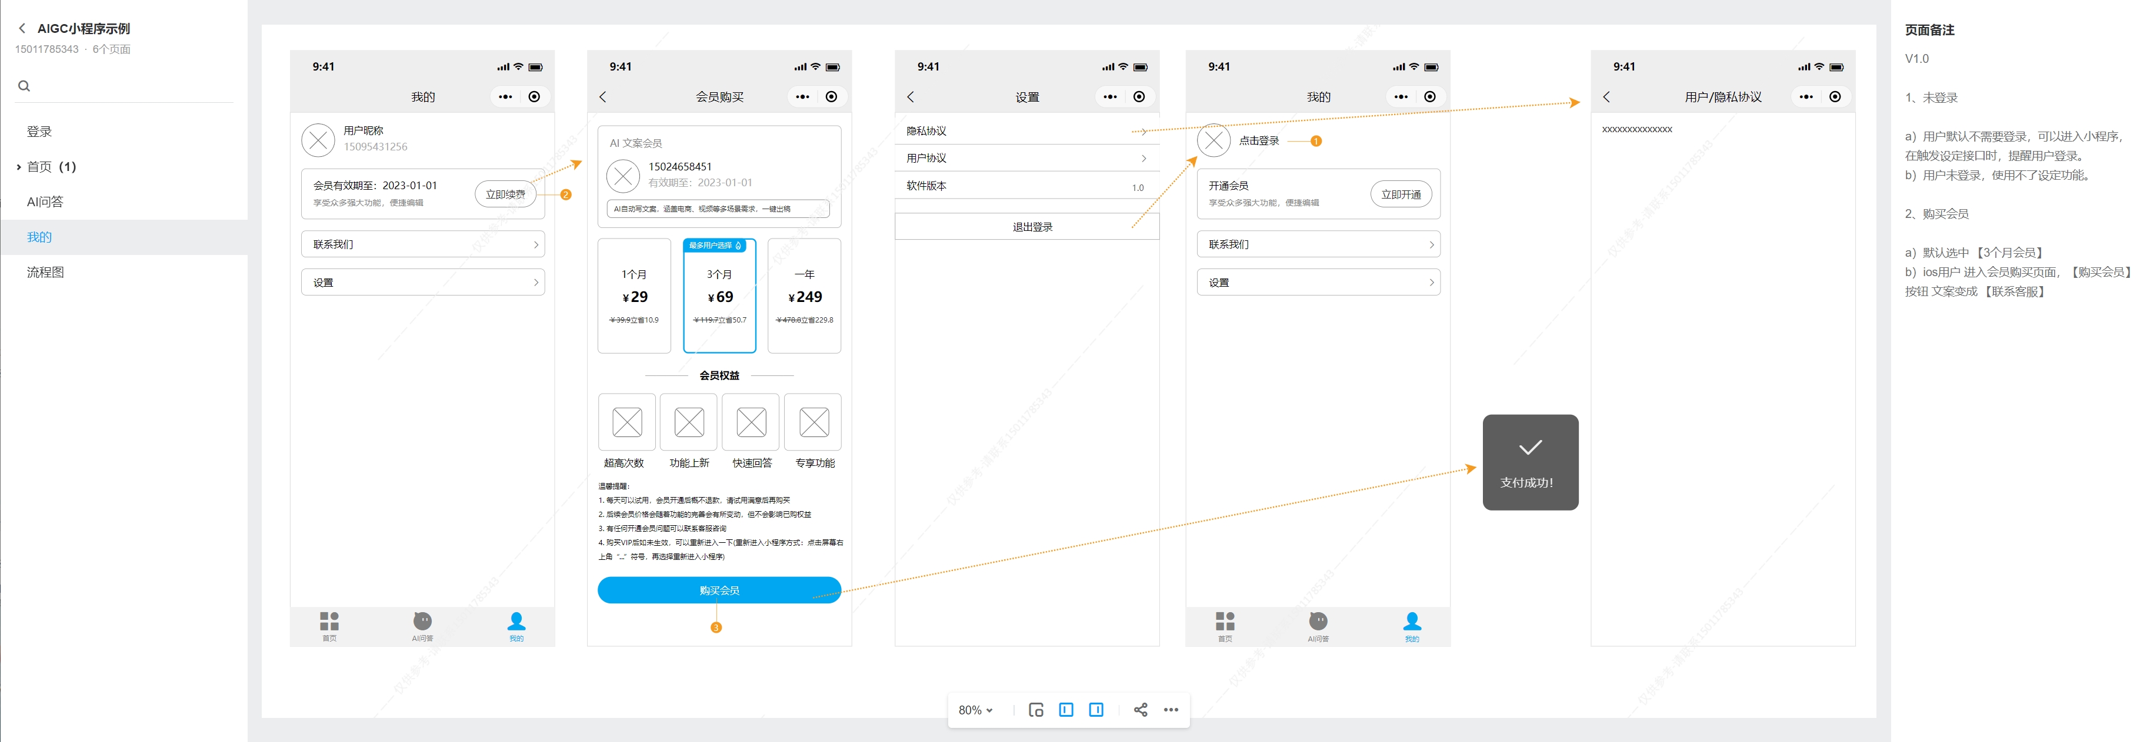Open the 80% zoom level dropdown

[x=976, y=710]
